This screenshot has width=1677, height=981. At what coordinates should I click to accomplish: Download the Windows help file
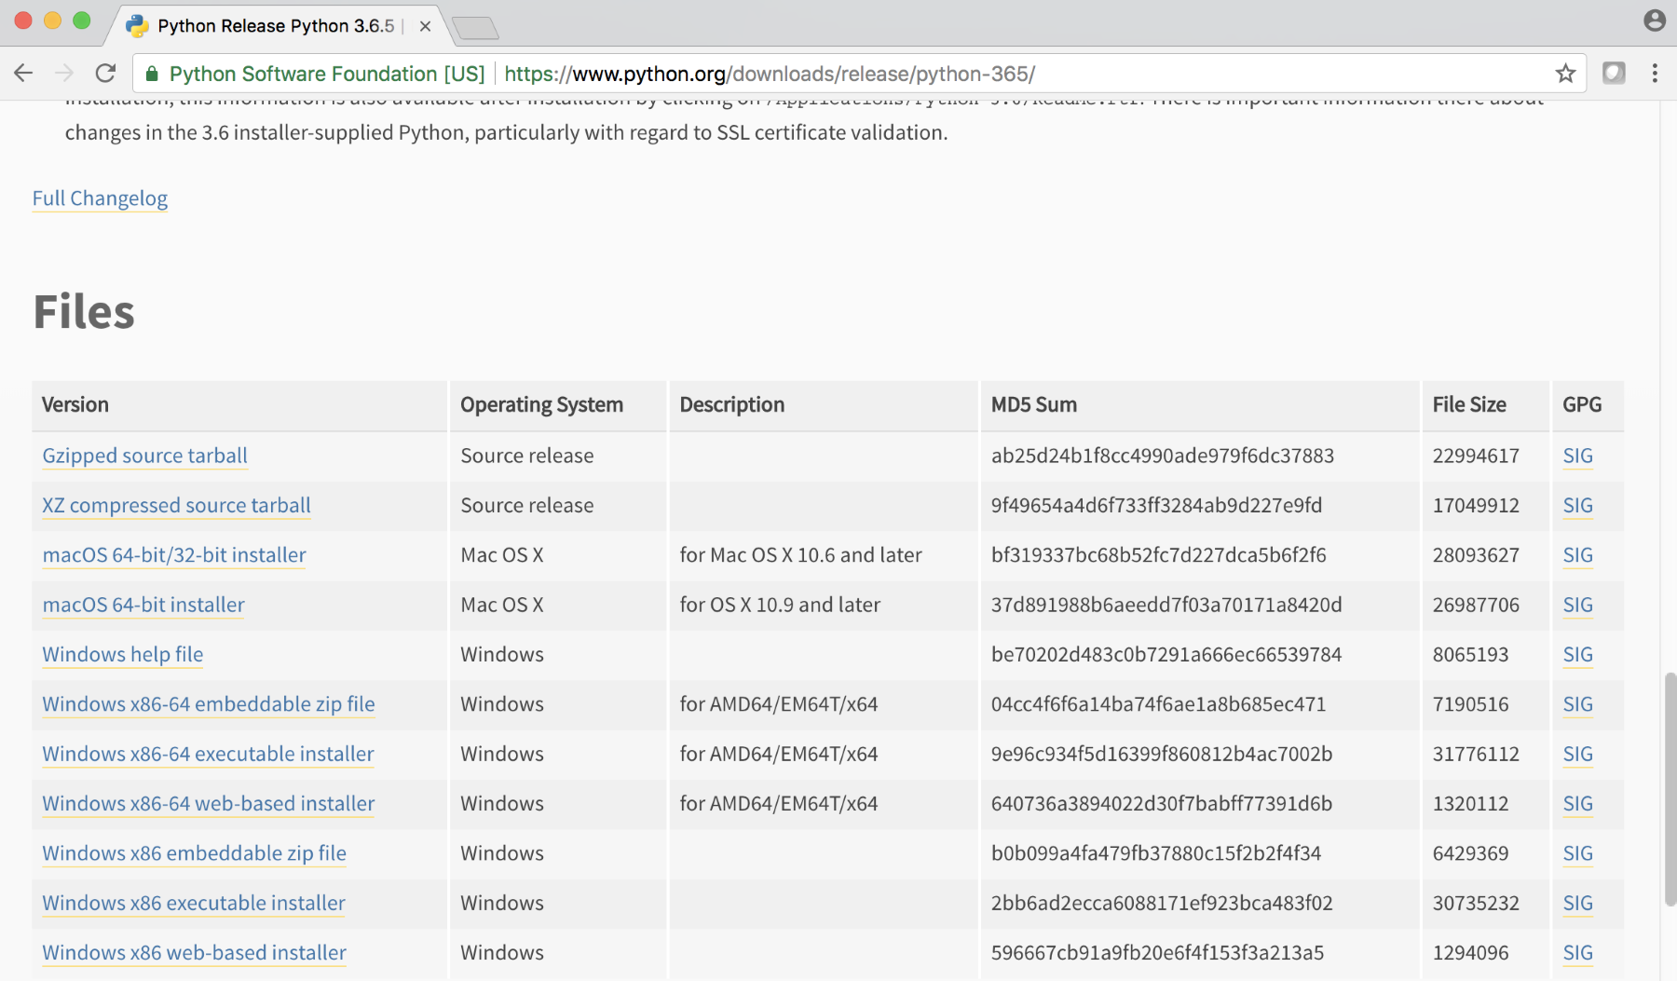click(122, 654)
